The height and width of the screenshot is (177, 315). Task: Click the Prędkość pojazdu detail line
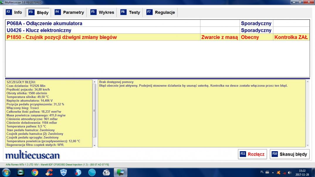tap(28, 89)
